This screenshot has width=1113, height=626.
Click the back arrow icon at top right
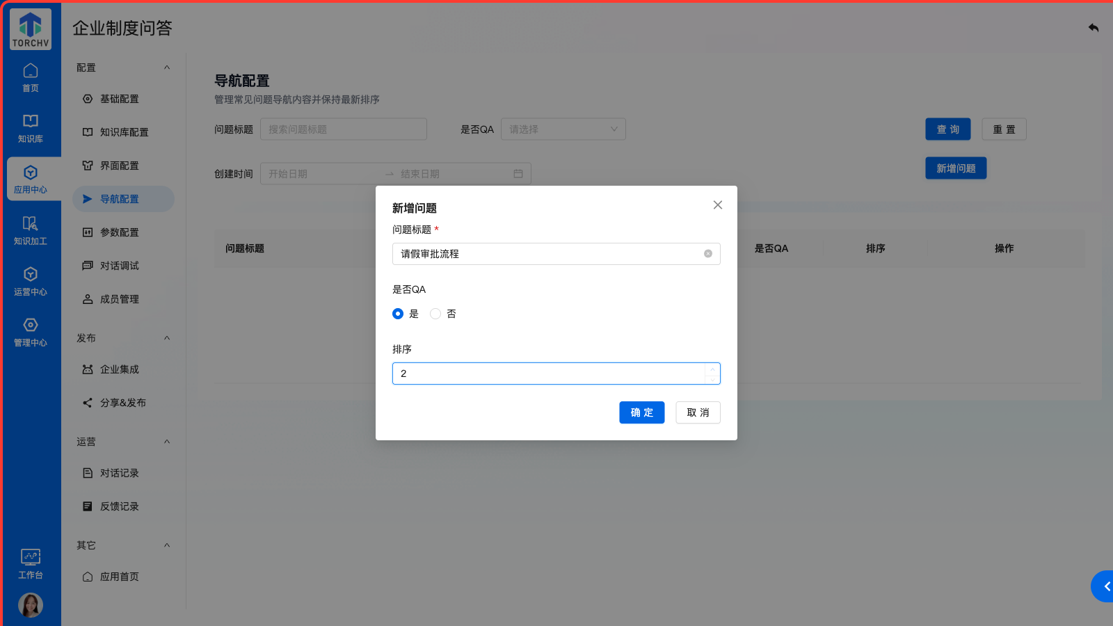pos(1094,28)
